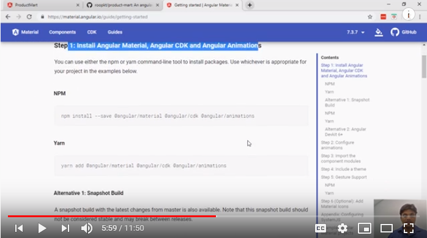This screenshot has height=238, width=427.
Task: Click the page vertical scrollbar thumb
Action: coord(424,67)
